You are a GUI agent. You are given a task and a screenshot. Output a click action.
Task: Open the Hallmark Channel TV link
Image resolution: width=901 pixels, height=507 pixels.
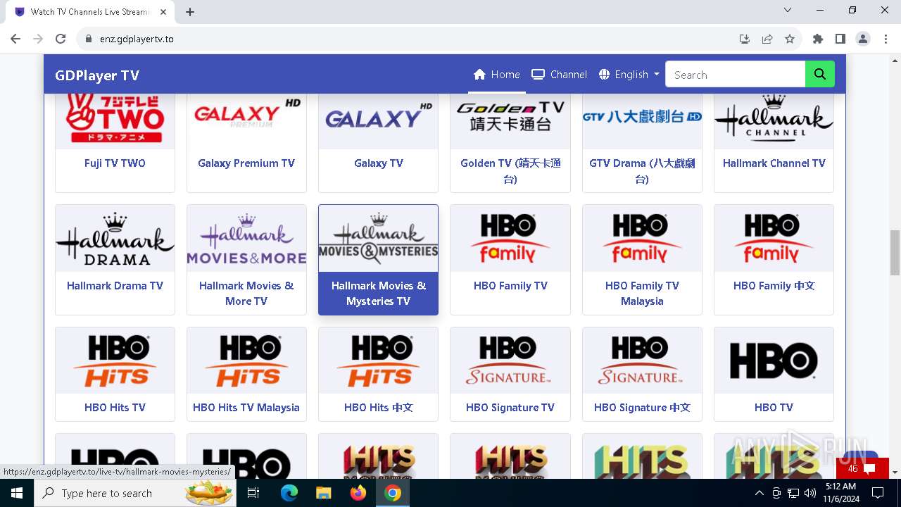coord(774,163)
